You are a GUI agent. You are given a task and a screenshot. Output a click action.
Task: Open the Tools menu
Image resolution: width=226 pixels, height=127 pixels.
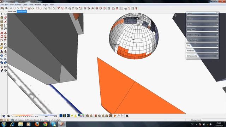(x=31, y=5)
